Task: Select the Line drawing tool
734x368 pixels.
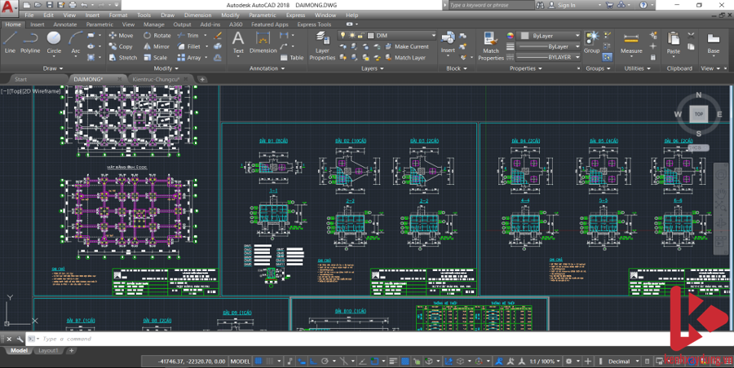Action: coord(10,42)
